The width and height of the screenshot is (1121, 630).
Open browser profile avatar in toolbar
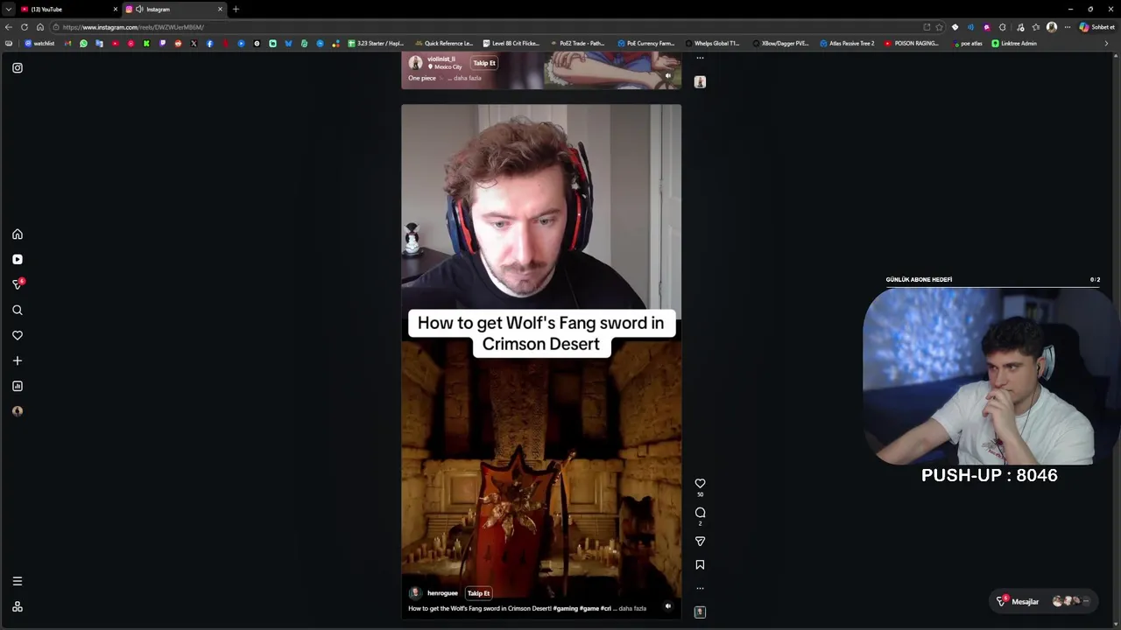[x=1052, y=27]
